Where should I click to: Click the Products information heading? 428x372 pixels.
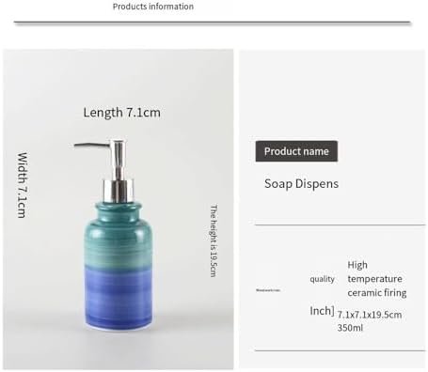(x=153, y=7)
